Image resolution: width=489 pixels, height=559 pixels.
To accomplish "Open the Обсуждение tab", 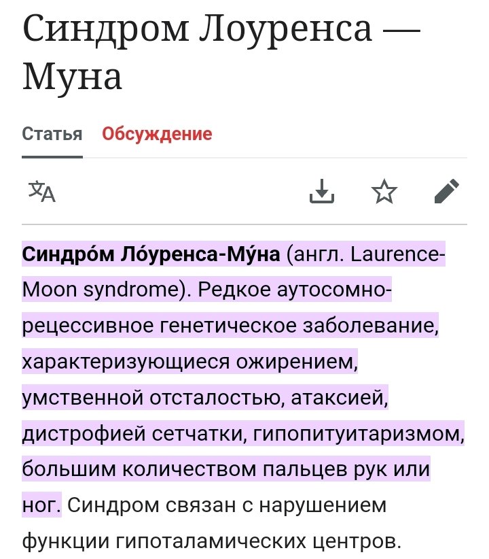I will pos(157,134).
